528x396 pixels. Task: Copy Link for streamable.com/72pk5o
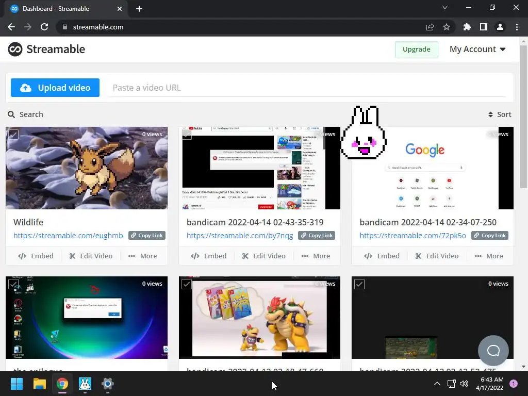(490, 235)
